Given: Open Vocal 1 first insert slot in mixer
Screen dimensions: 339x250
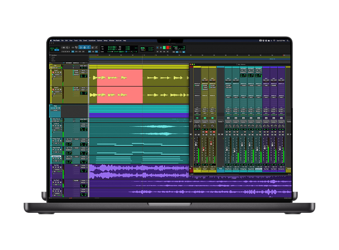Looking at the screenshot, I should tap(205, 86).
